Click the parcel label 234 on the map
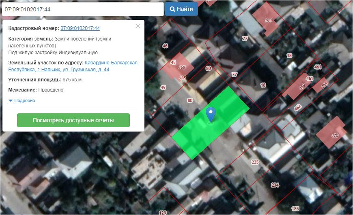The image size is (353, 215). pyautogui.click(x=275, y=185)
